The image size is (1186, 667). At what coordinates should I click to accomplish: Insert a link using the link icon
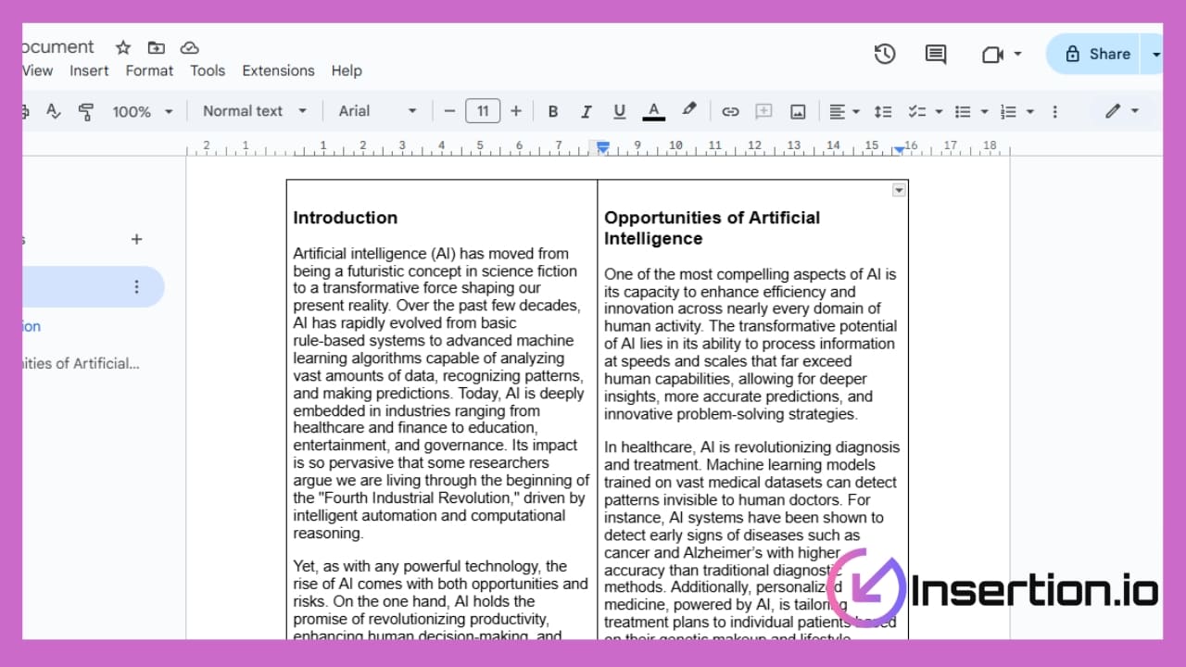pos(730,111)
